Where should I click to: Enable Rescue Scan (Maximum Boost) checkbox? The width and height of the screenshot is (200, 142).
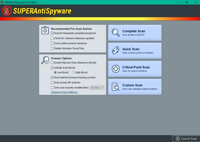[x=52, y=63]
